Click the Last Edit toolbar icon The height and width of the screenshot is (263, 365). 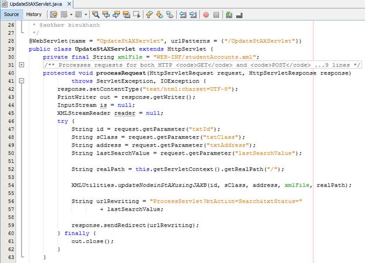pos(54,15)
